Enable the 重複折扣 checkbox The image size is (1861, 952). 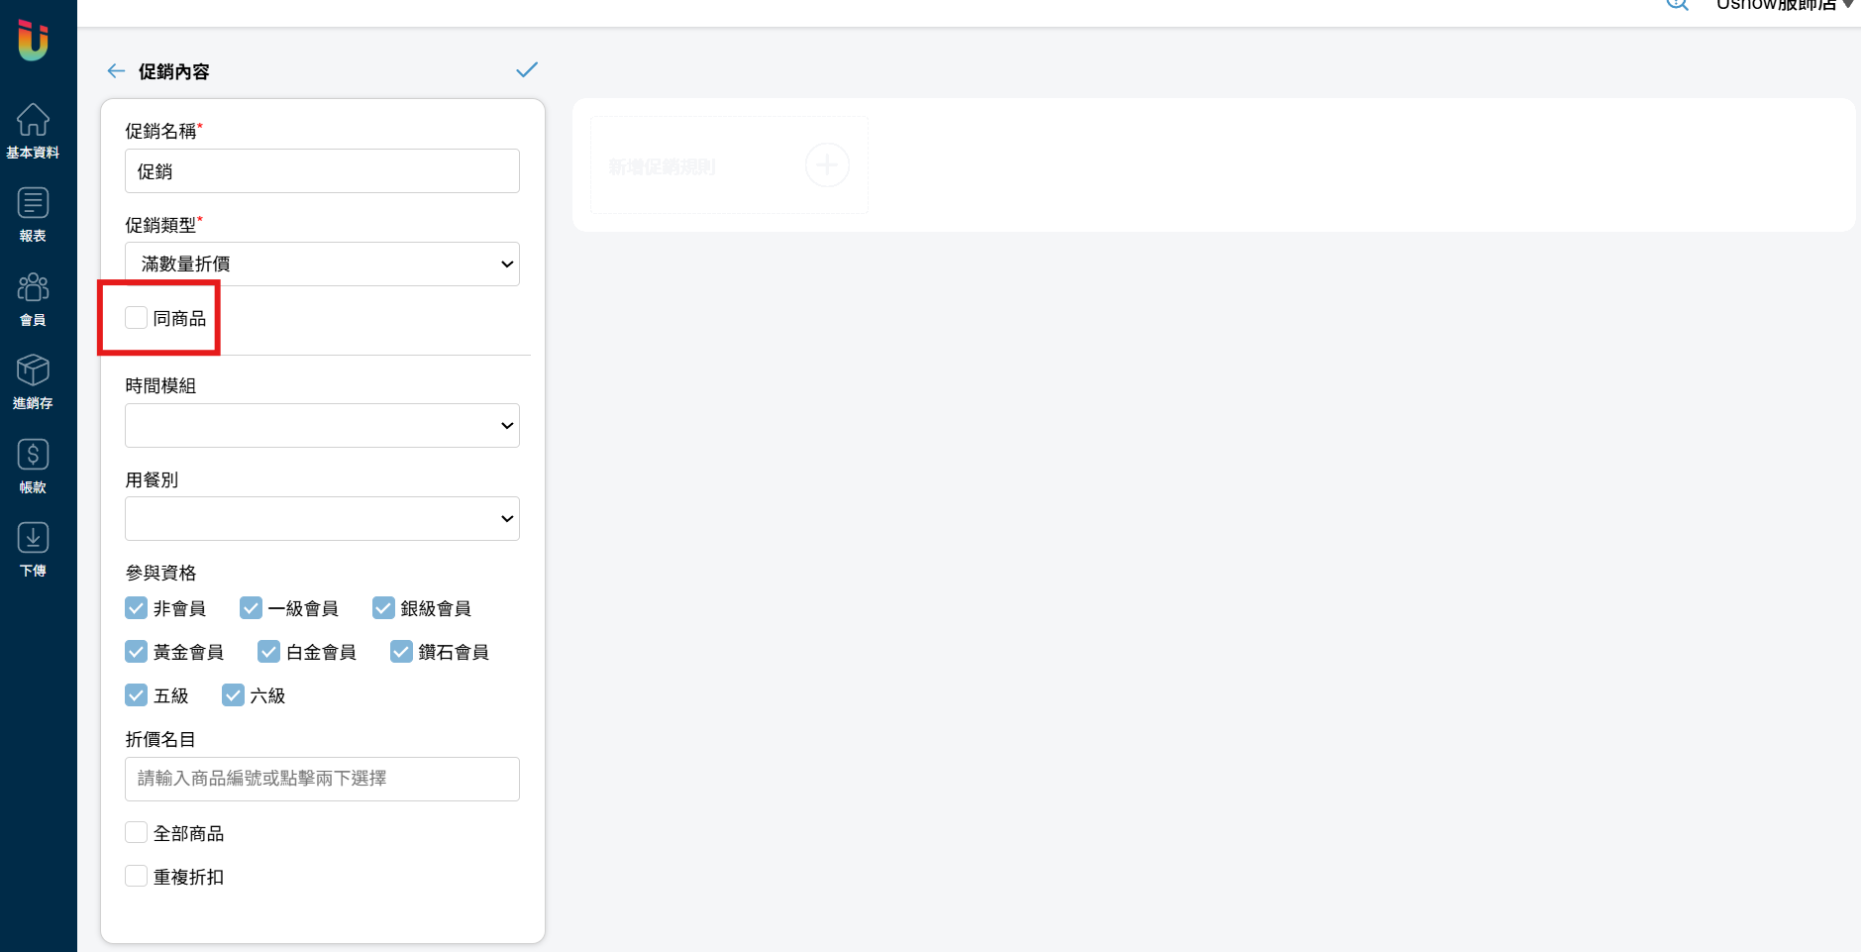coord(137,877)
